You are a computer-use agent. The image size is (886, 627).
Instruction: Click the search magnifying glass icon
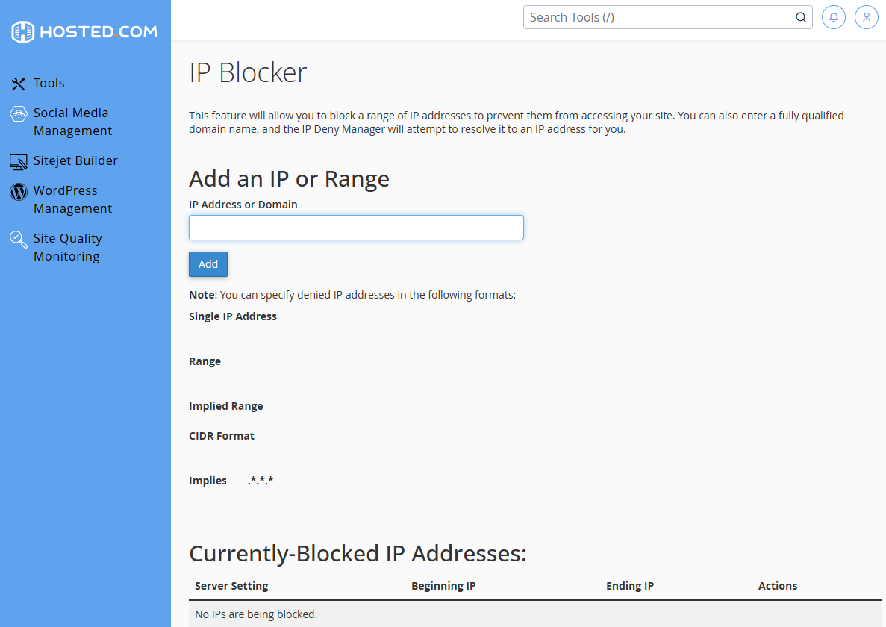coord(800,16)
